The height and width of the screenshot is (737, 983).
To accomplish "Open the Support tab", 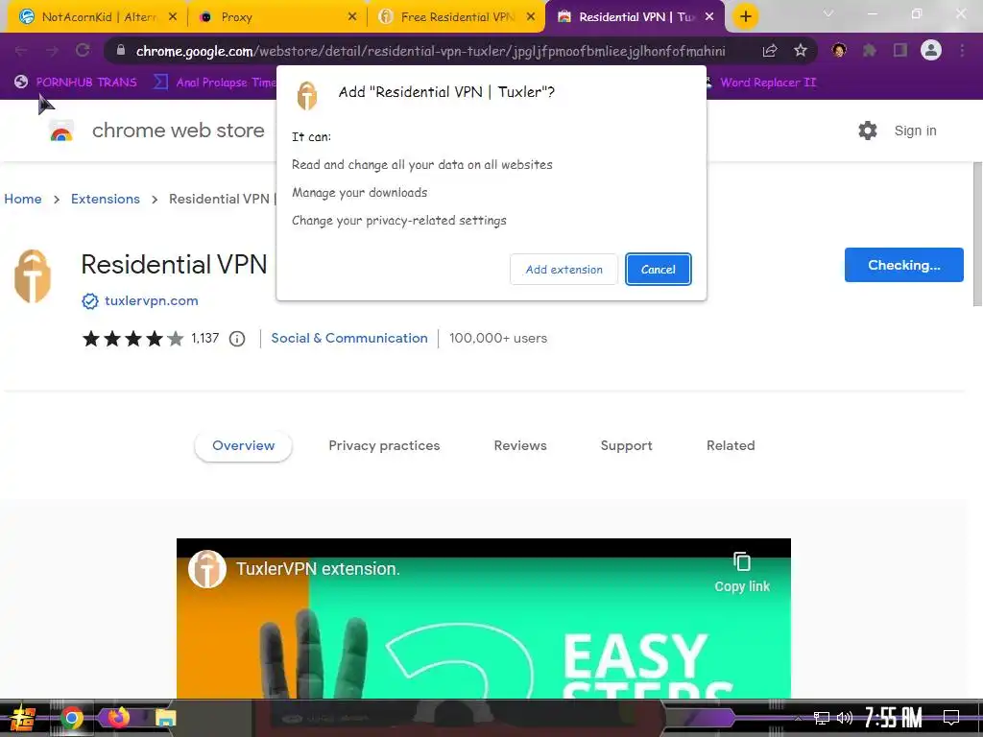I will pyautogui.click(x=626, y=445).
